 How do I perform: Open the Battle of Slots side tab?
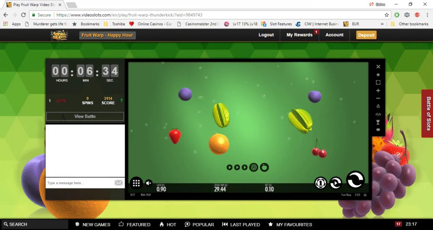[x=427, y=113]
